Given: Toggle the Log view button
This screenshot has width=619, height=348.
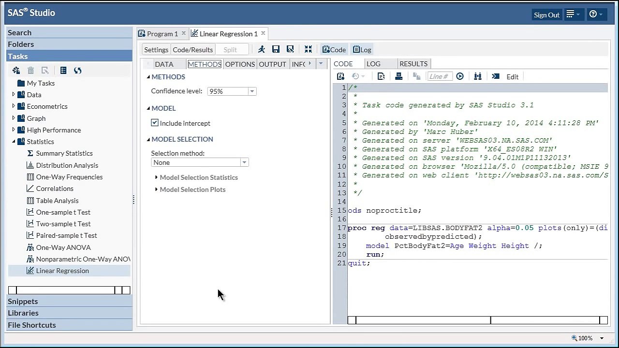Looking at the screenshot, I should coord(362,49).
